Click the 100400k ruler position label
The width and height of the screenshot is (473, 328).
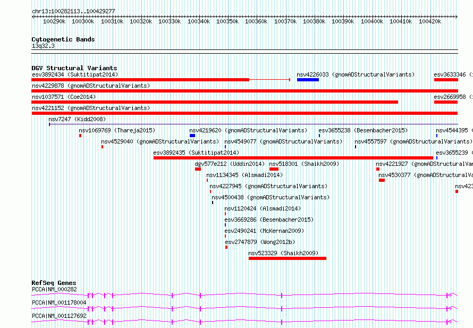point(372,21)
